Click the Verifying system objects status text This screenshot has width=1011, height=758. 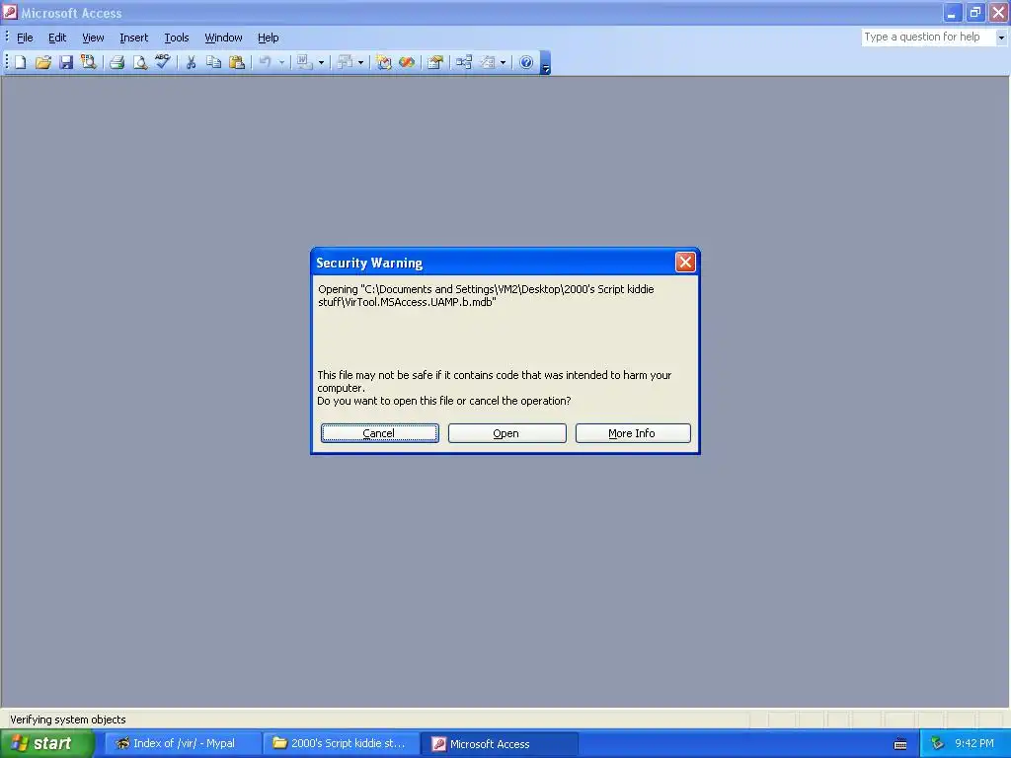tap(68, 720)
